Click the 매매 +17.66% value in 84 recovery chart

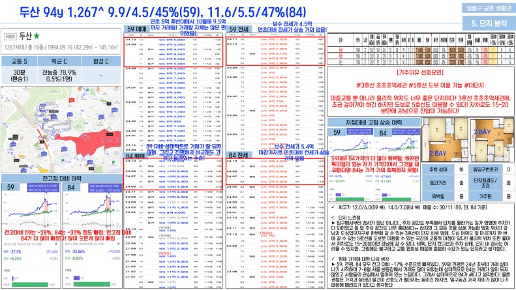(385, 177)
